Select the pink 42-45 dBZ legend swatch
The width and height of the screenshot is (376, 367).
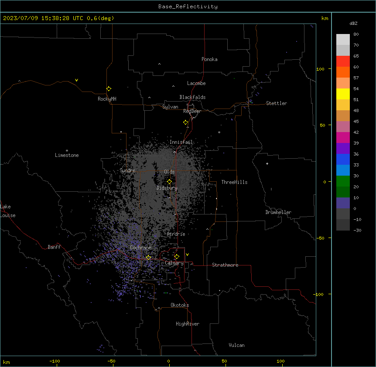pyautogui.click(x=343, y=127)
